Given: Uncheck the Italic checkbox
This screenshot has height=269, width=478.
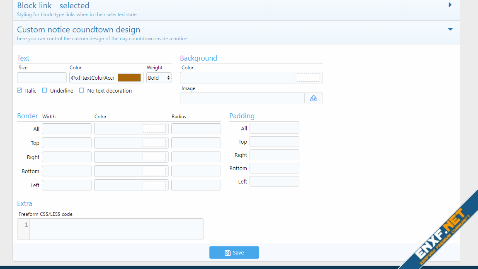Looking at the screenshot, I should [19, 90].
